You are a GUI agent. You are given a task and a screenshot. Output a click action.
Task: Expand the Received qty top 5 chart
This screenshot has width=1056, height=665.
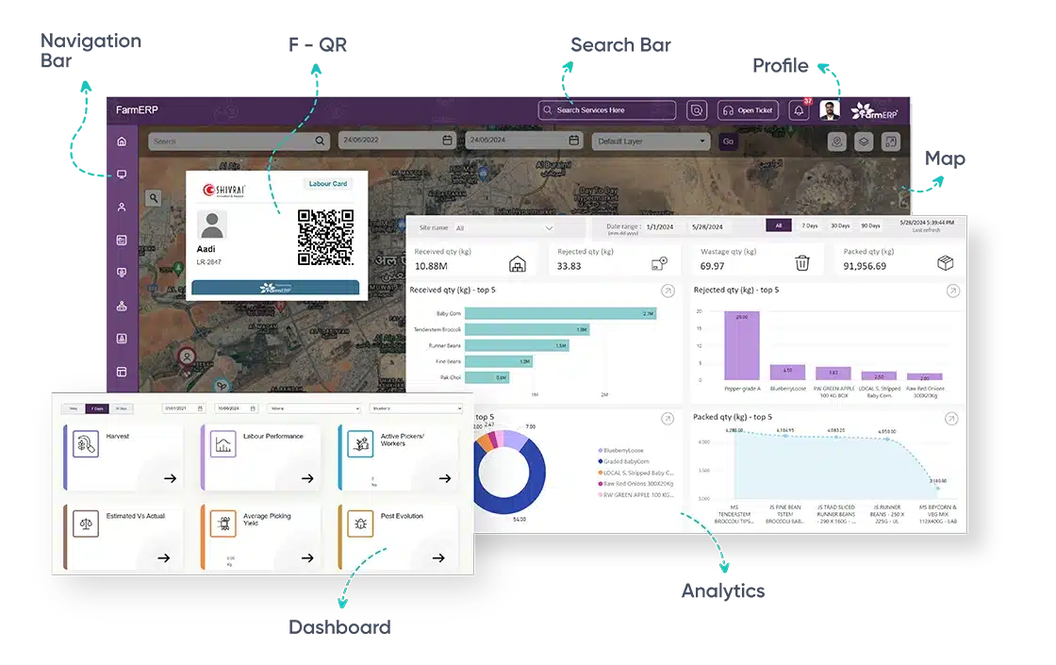pos(668,291)
